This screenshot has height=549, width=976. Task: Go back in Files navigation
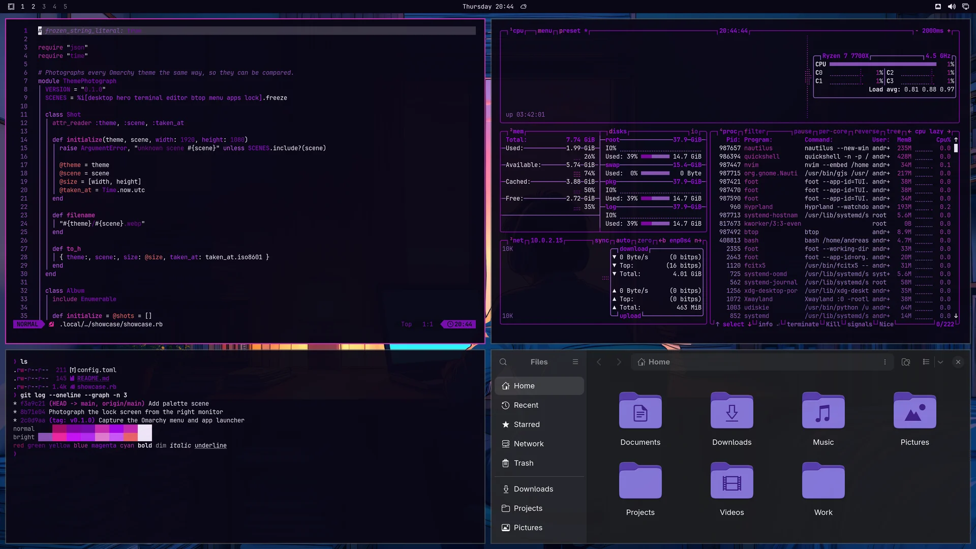click(x=599, y=362)
